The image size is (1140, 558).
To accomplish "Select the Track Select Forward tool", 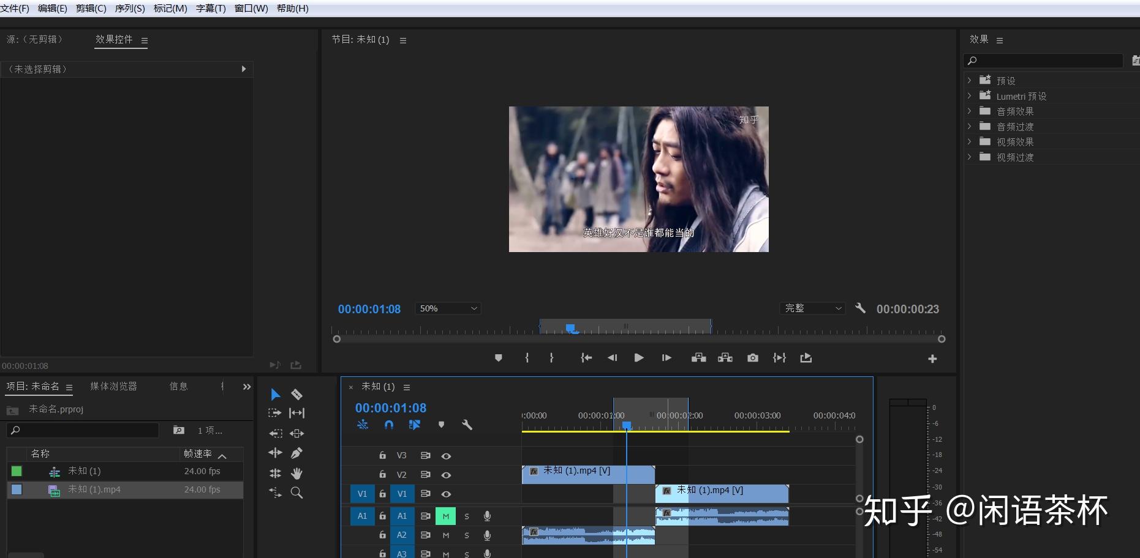I will [x=275, y=413].
